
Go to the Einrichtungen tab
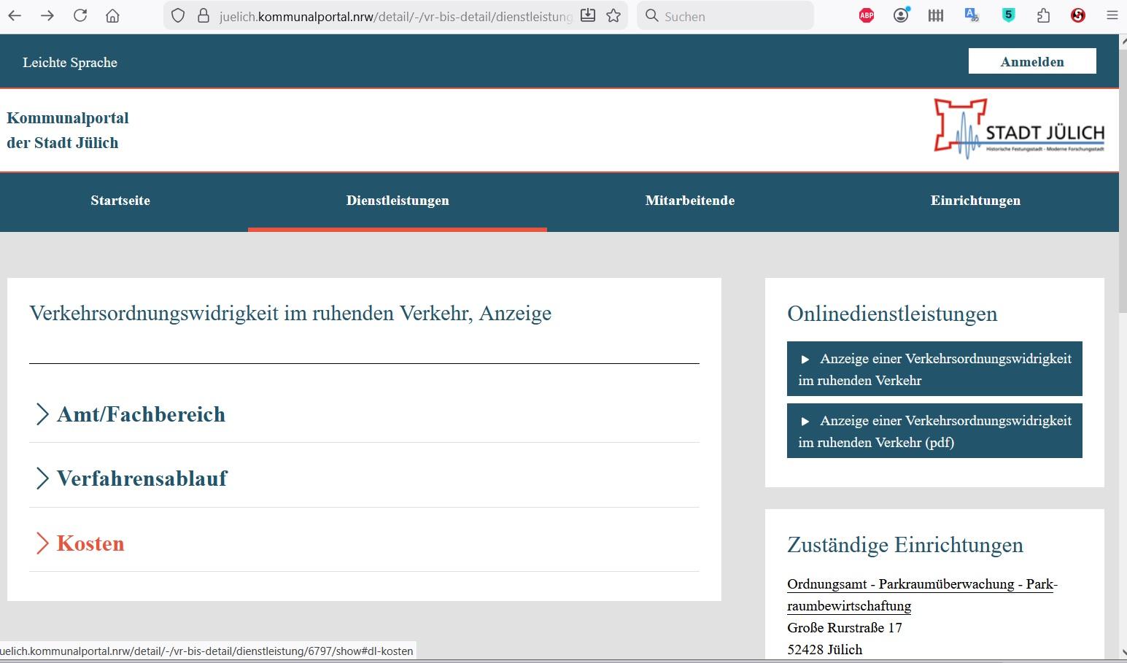975,201
